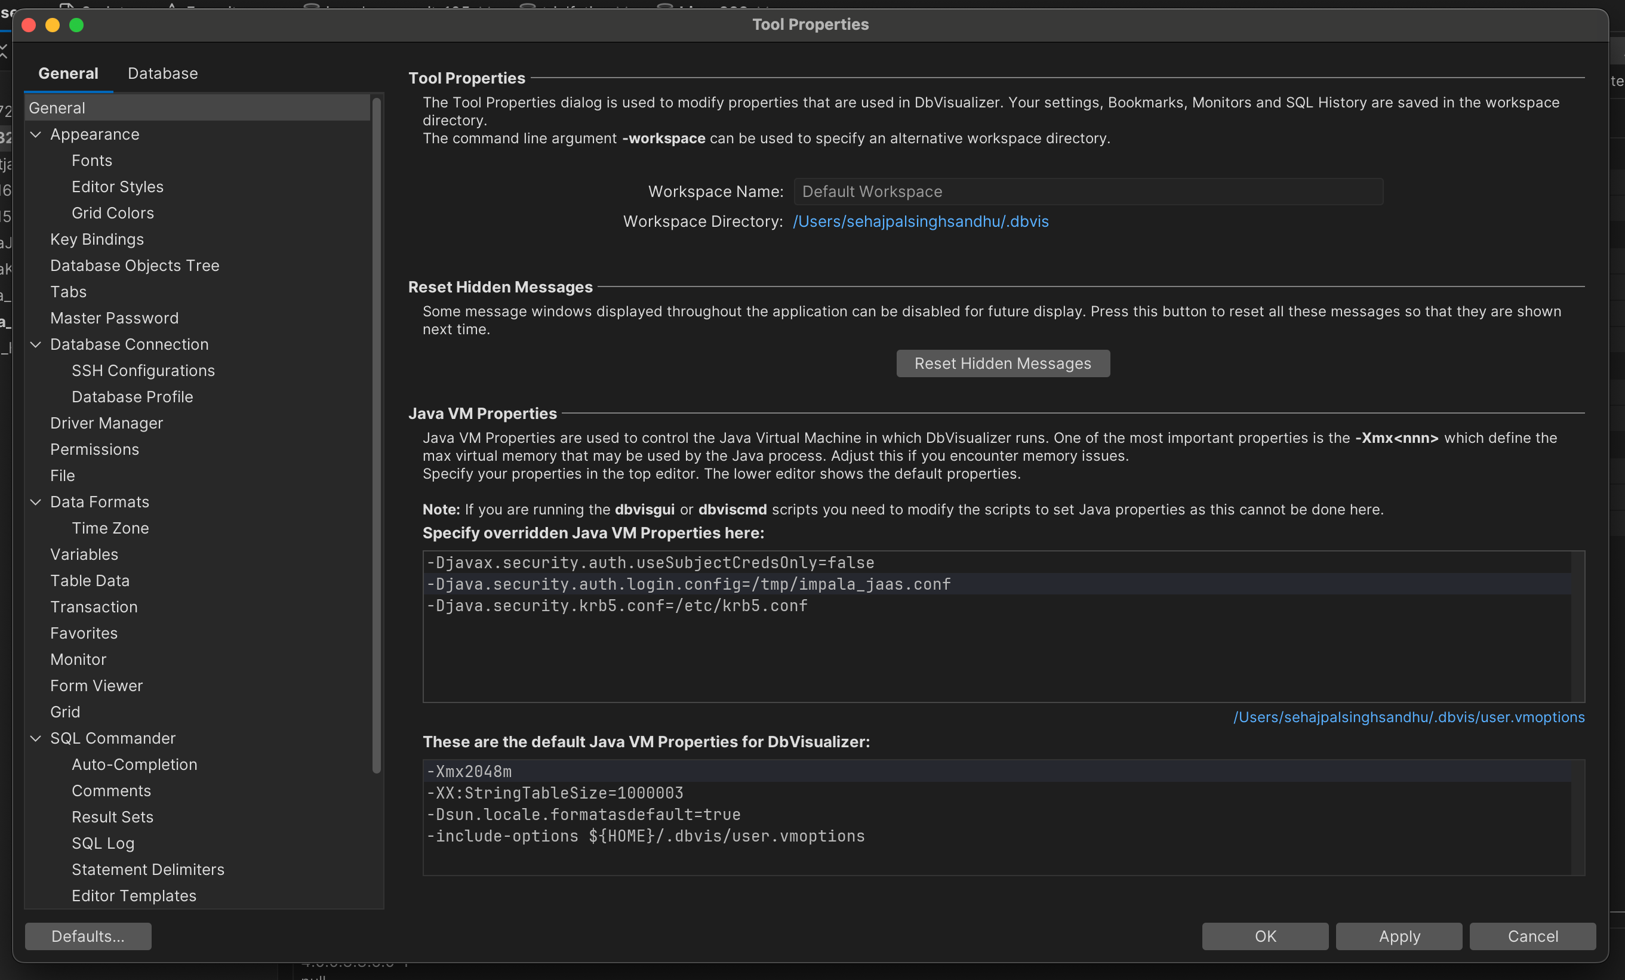Select the Grid settings item
Viewport: 1625px width, 980px height.
[x=64, y=711]
